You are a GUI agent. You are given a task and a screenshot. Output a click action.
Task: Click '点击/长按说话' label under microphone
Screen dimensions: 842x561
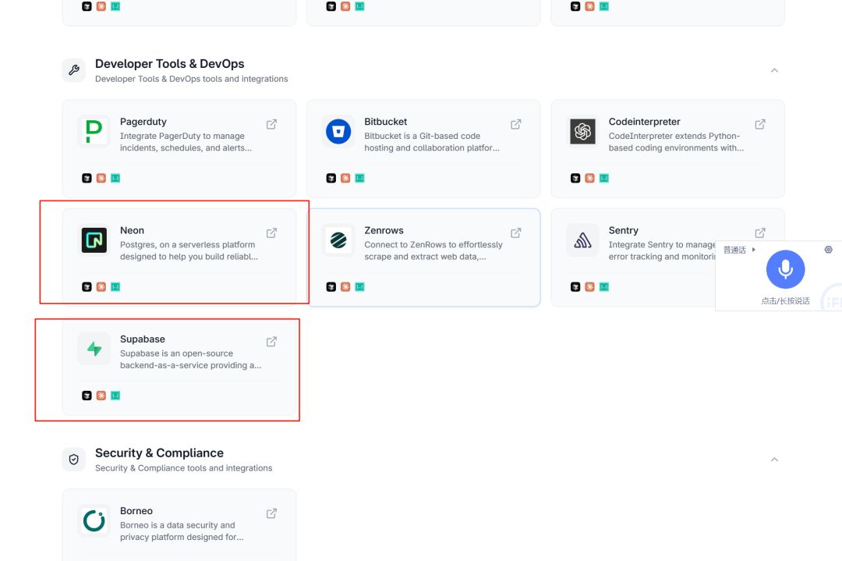click(x=785, y=301)
